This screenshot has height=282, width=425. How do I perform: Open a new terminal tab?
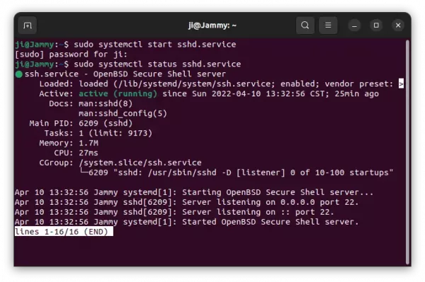[x=28, y=26]
